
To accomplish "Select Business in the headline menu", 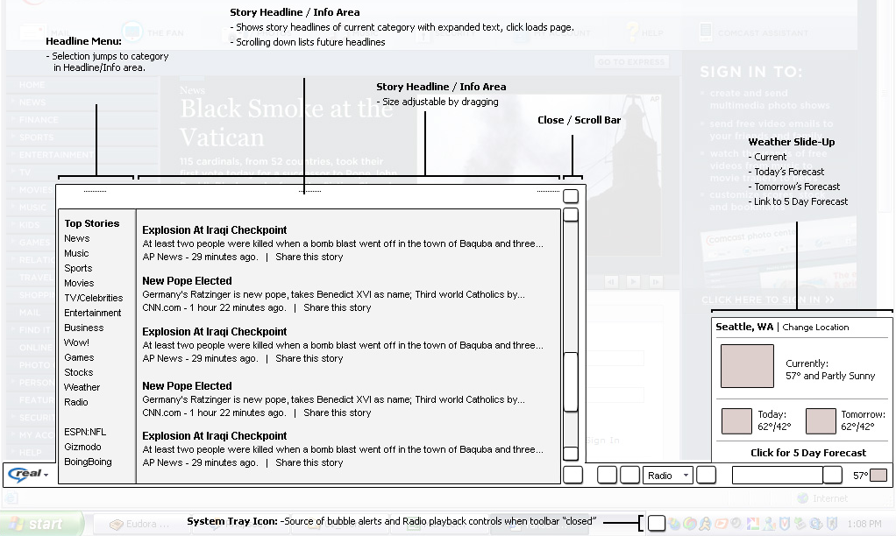I will click(x=84, y=327).
